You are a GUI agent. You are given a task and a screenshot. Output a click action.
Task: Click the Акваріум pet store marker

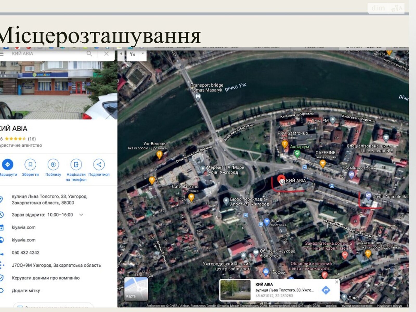(297, 154)
